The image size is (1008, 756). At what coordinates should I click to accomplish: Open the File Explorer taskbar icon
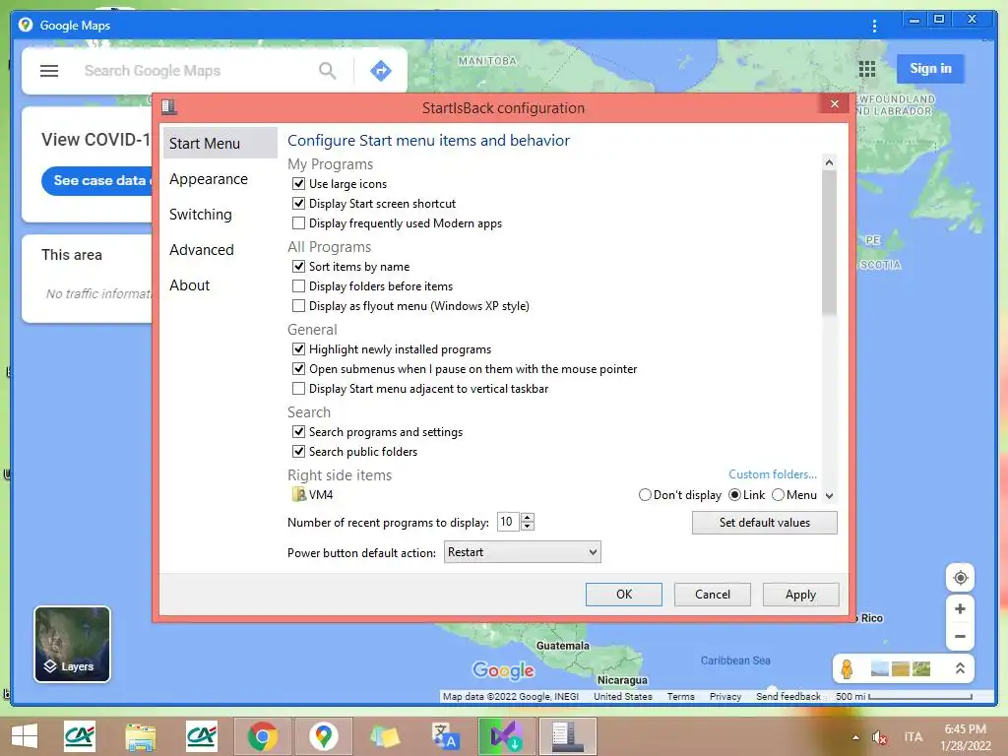click(x=140, y=736)
